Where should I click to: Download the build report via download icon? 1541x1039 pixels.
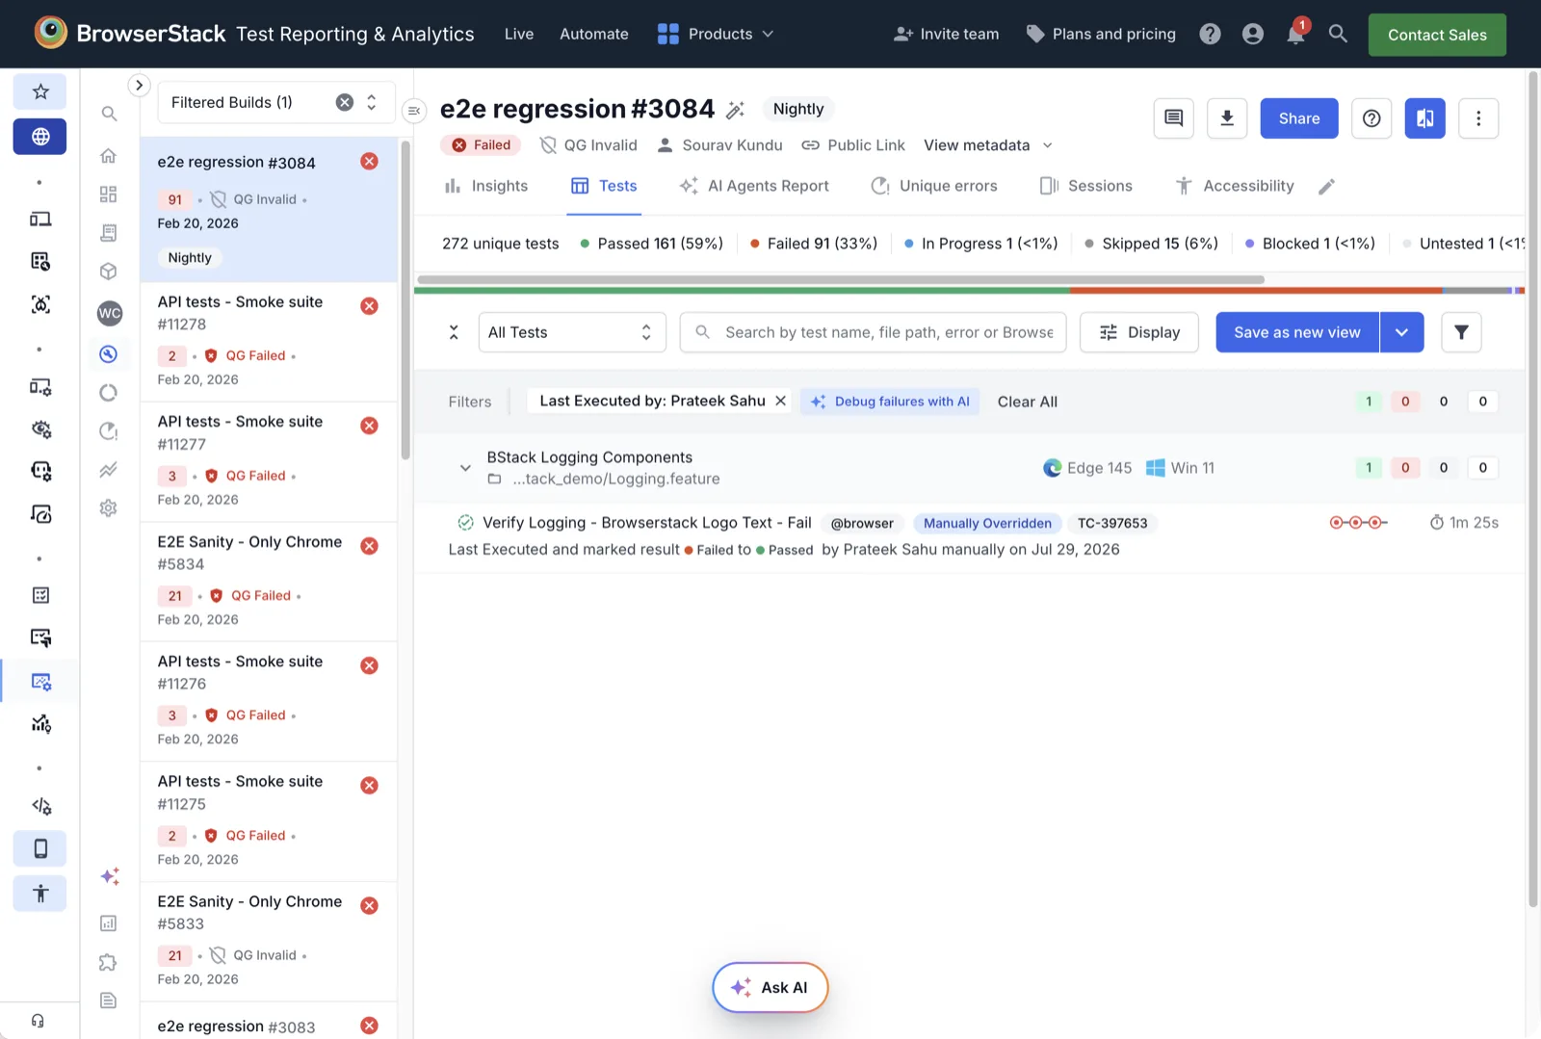pos(1227,118)
